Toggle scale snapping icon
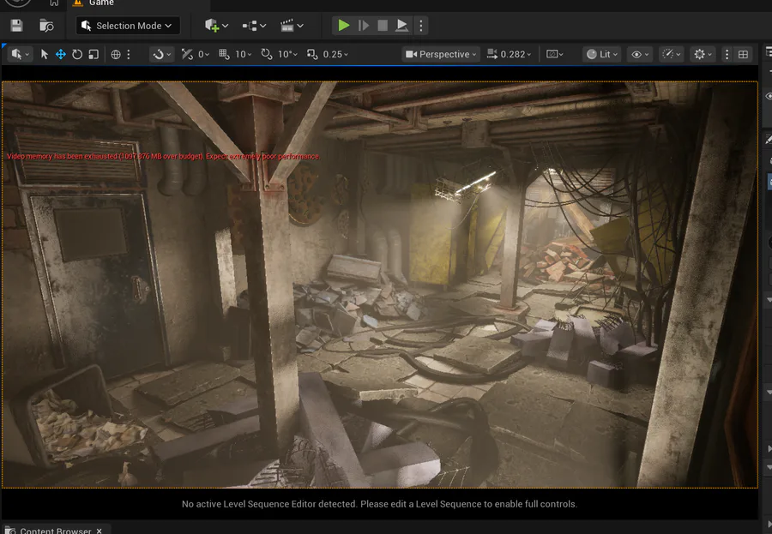772x534 pixels. (x=312, y=54)
